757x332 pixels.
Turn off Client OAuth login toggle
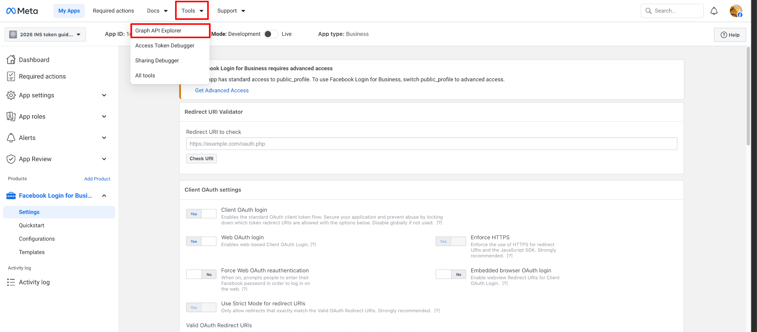coord(201,214)
